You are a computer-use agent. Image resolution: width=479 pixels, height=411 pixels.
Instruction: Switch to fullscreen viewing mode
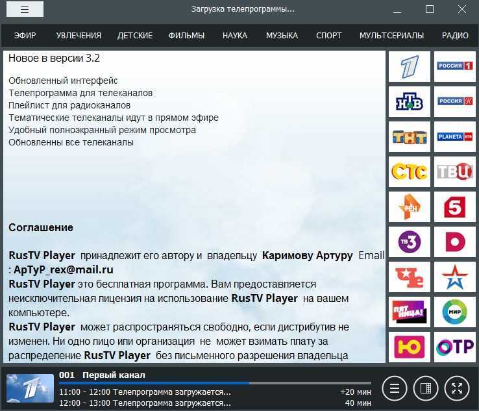457,388
